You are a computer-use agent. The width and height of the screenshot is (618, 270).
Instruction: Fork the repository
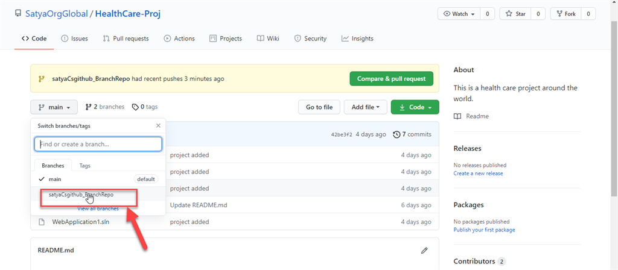click(x=565, y=14)
